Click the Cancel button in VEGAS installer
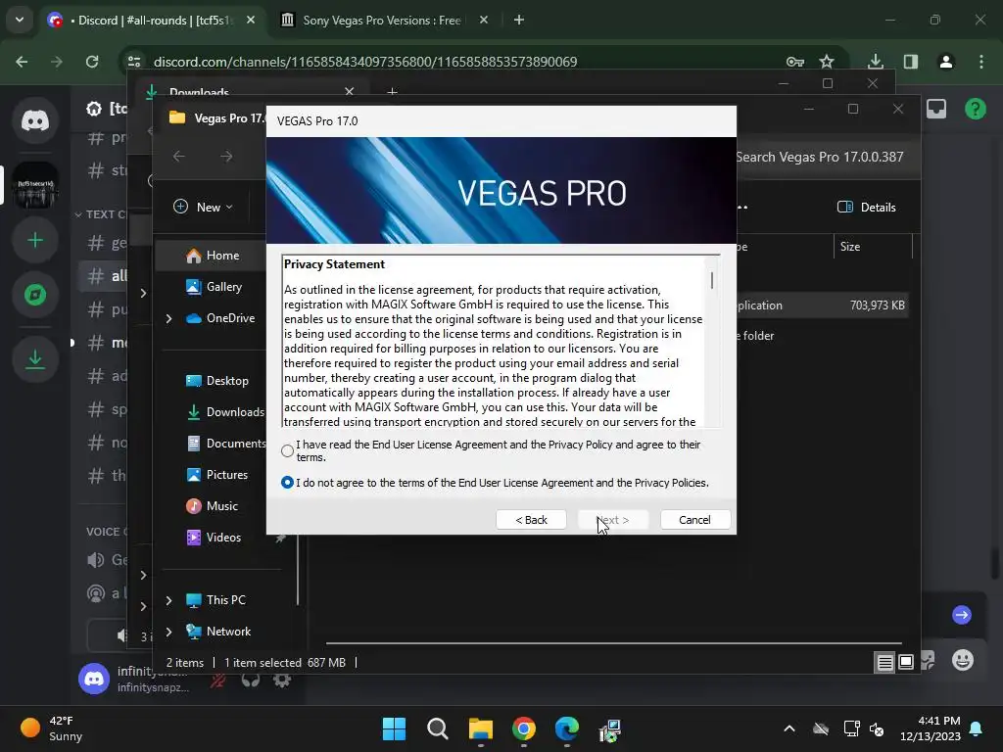 pyautogui.click(x=694, y=520)
